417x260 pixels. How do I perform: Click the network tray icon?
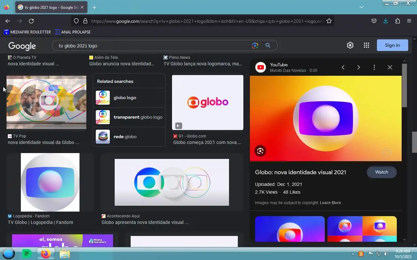[x=379, y=254]
